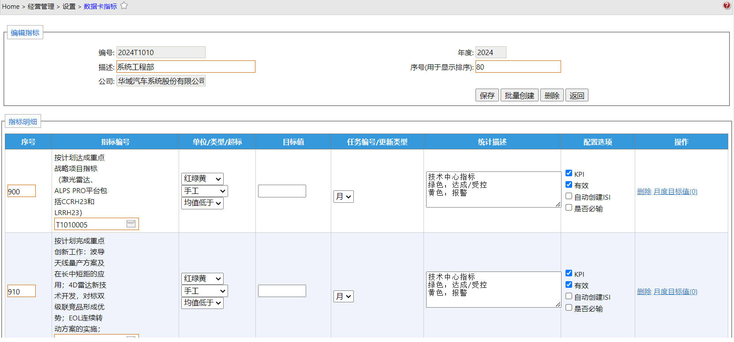This screenshot has width=734, height=342.
Task: Focus the 描述 field with 系统工程部
Action: (186, 67)
